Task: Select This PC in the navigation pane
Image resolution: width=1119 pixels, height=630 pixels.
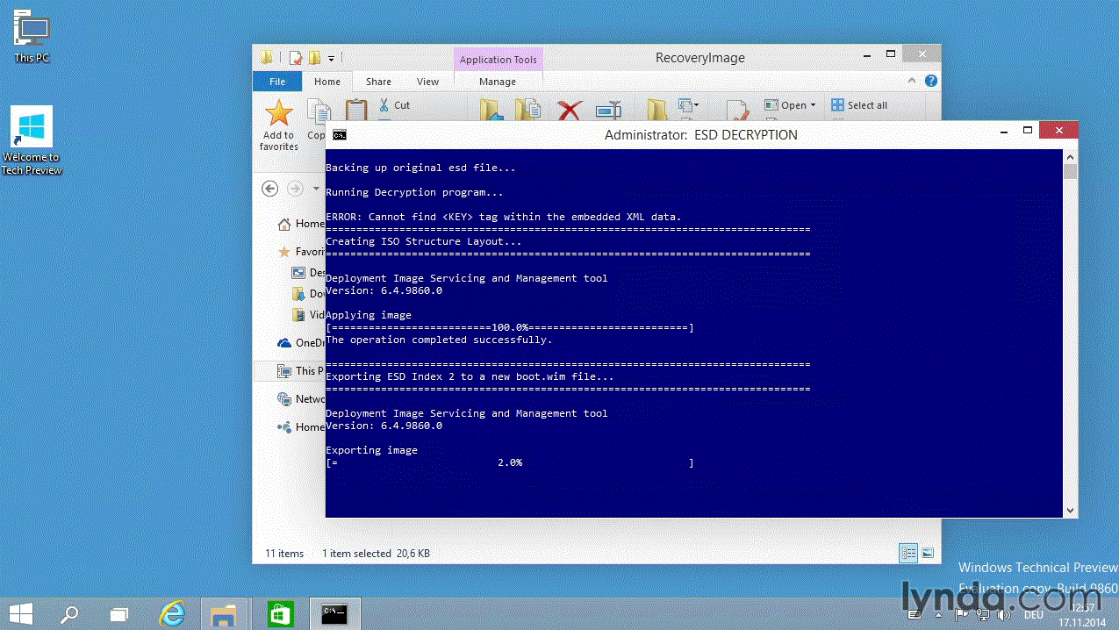Action: coord(290,371)
